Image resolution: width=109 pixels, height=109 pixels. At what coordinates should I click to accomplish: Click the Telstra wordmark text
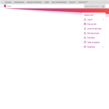pos(9,6)
